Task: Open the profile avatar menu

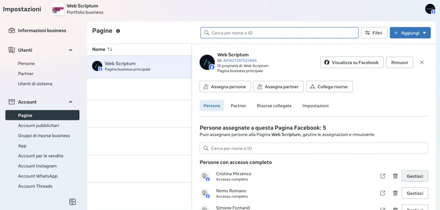Action: 430,9
